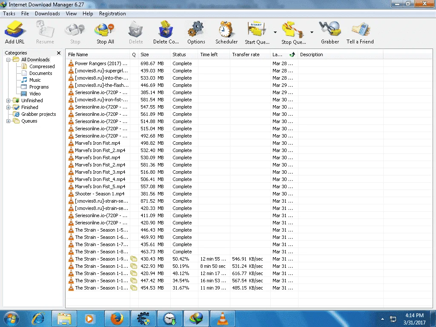This screenshot has width=436, height=327.
Task: Click the Resume toolbar icon
Action: click(45, 32)
